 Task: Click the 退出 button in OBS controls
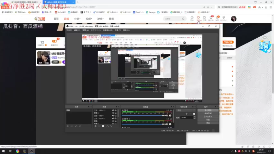208,123
